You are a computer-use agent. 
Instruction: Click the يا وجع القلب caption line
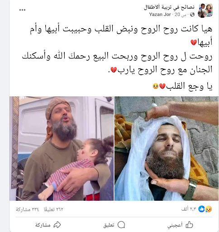tap(182, 86)
